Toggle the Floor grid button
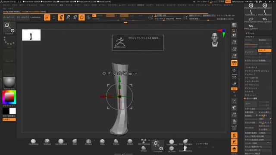 234,71
